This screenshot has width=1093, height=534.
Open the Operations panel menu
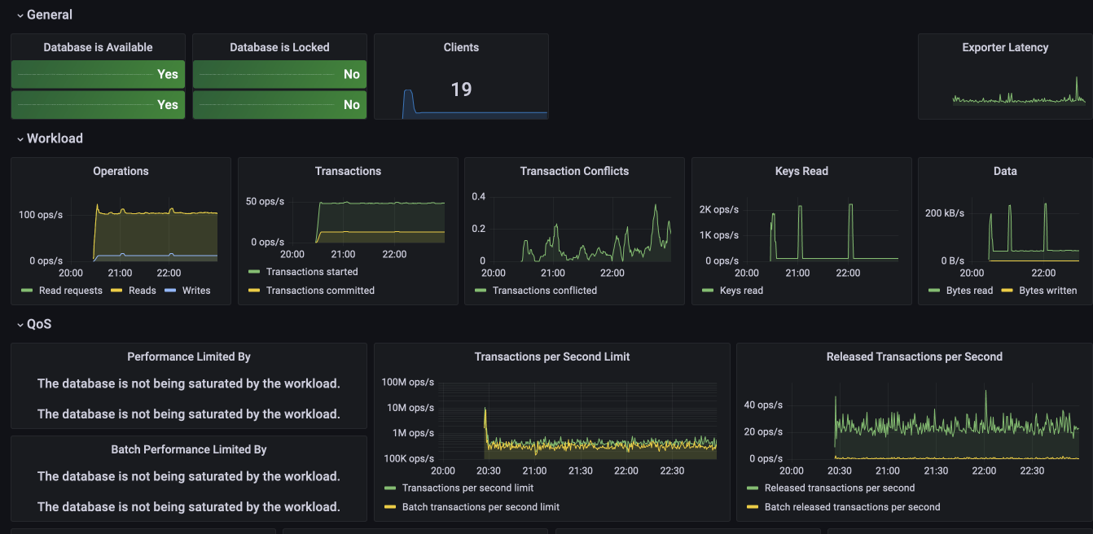tap(121, 171)
